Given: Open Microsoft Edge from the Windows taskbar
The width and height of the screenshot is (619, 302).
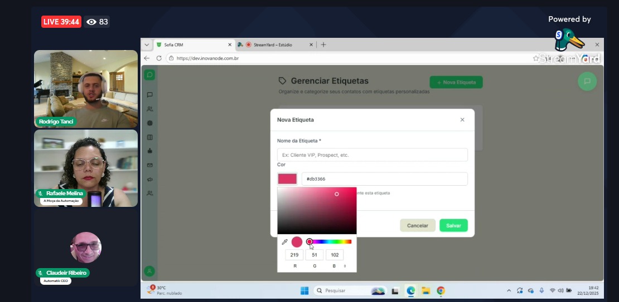Looking at the screenshot, I should tap(411, 290).
